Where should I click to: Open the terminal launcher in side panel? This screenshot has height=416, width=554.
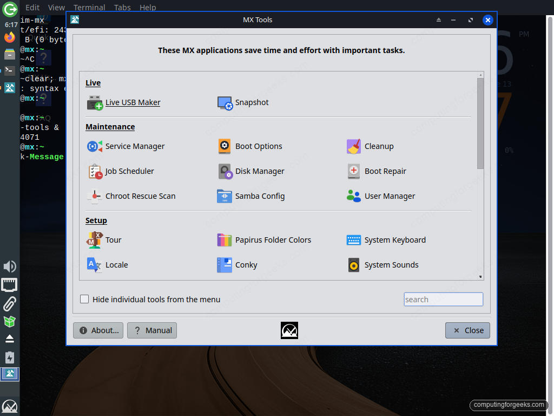click(10, 70)
